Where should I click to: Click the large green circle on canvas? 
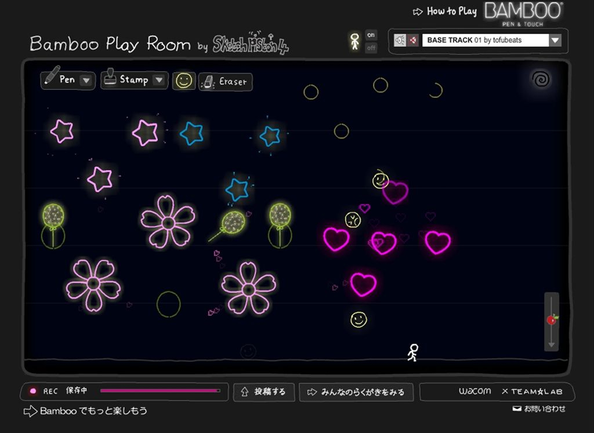coord(169,304)
